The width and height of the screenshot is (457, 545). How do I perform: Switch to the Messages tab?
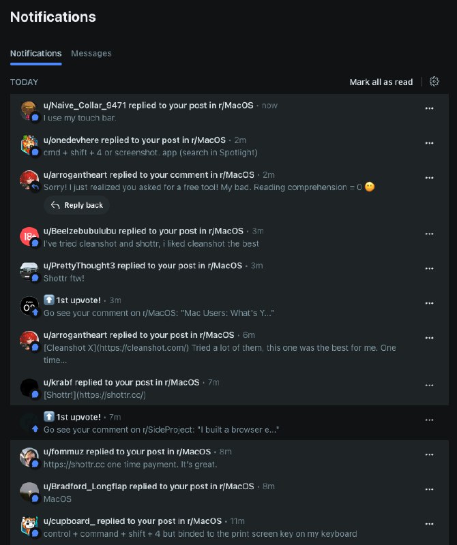91,54
